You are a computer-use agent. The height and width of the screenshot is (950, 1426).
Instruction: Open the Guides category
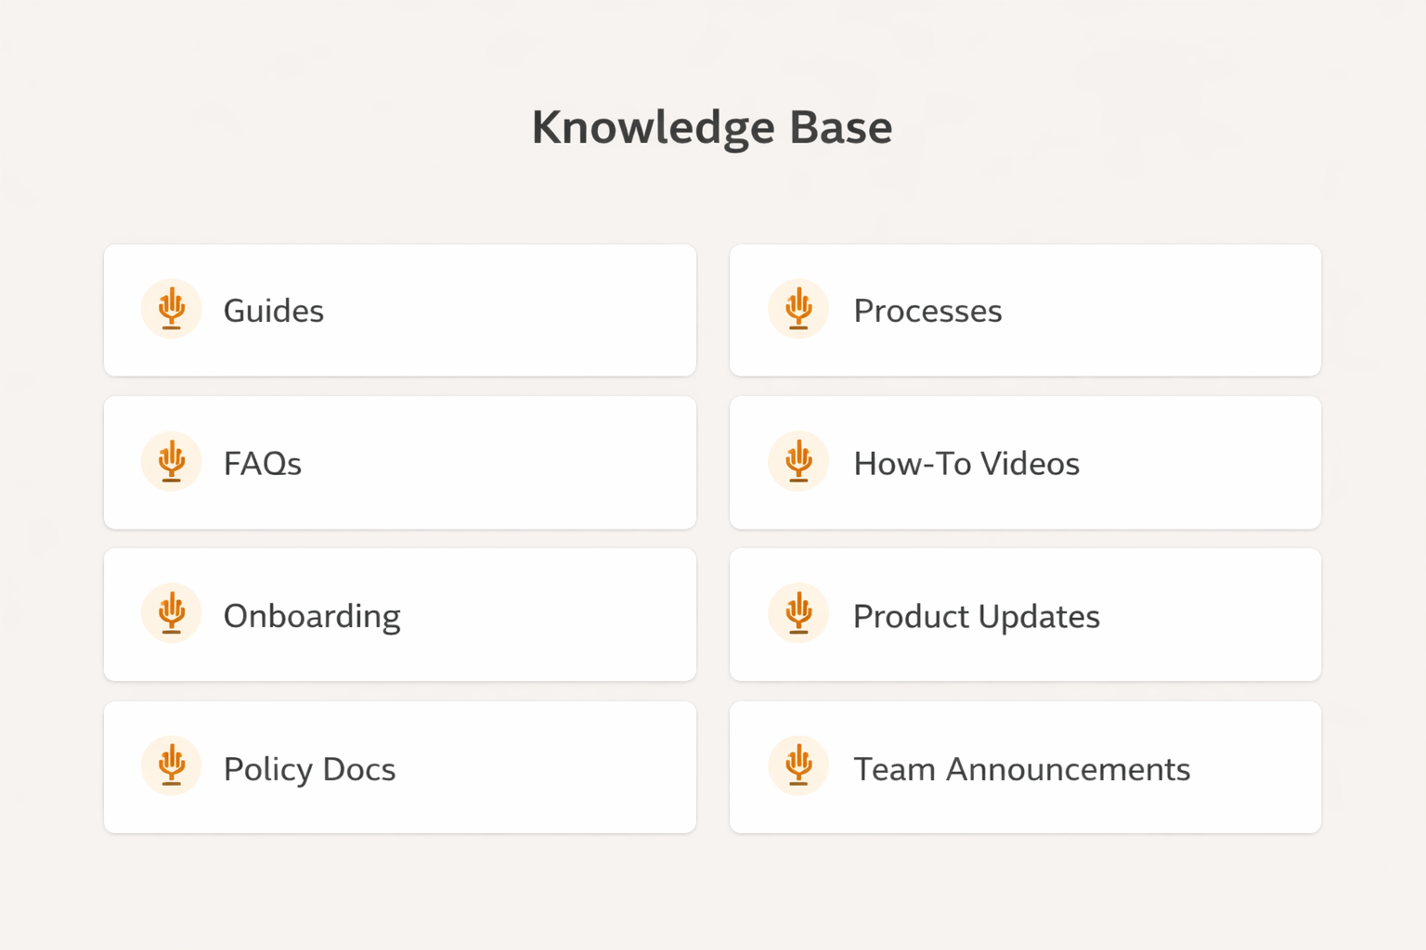point(399,310)
